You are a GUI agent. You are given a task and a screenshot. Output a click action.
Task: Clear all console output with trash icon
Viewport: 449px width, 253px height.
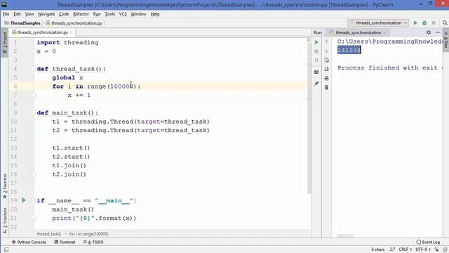pyautogui.click(x=326, y=87)
